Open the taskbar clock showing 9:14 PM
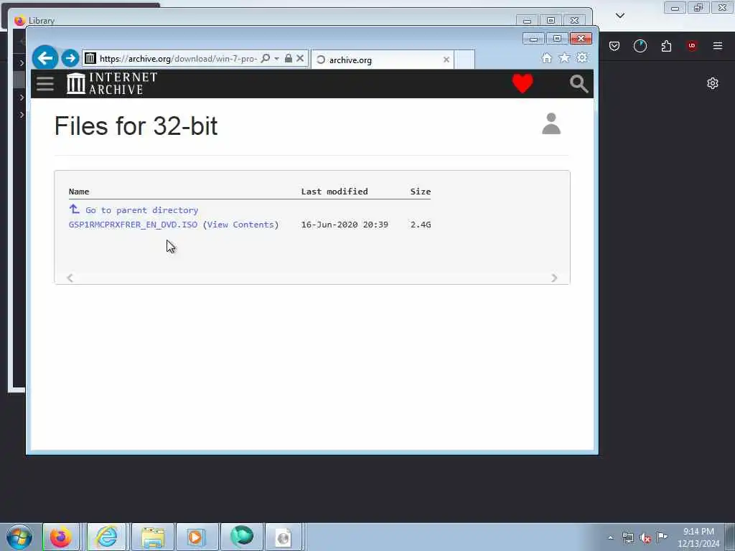The width and height of the screenshot is (735, 551). [698, 537]
